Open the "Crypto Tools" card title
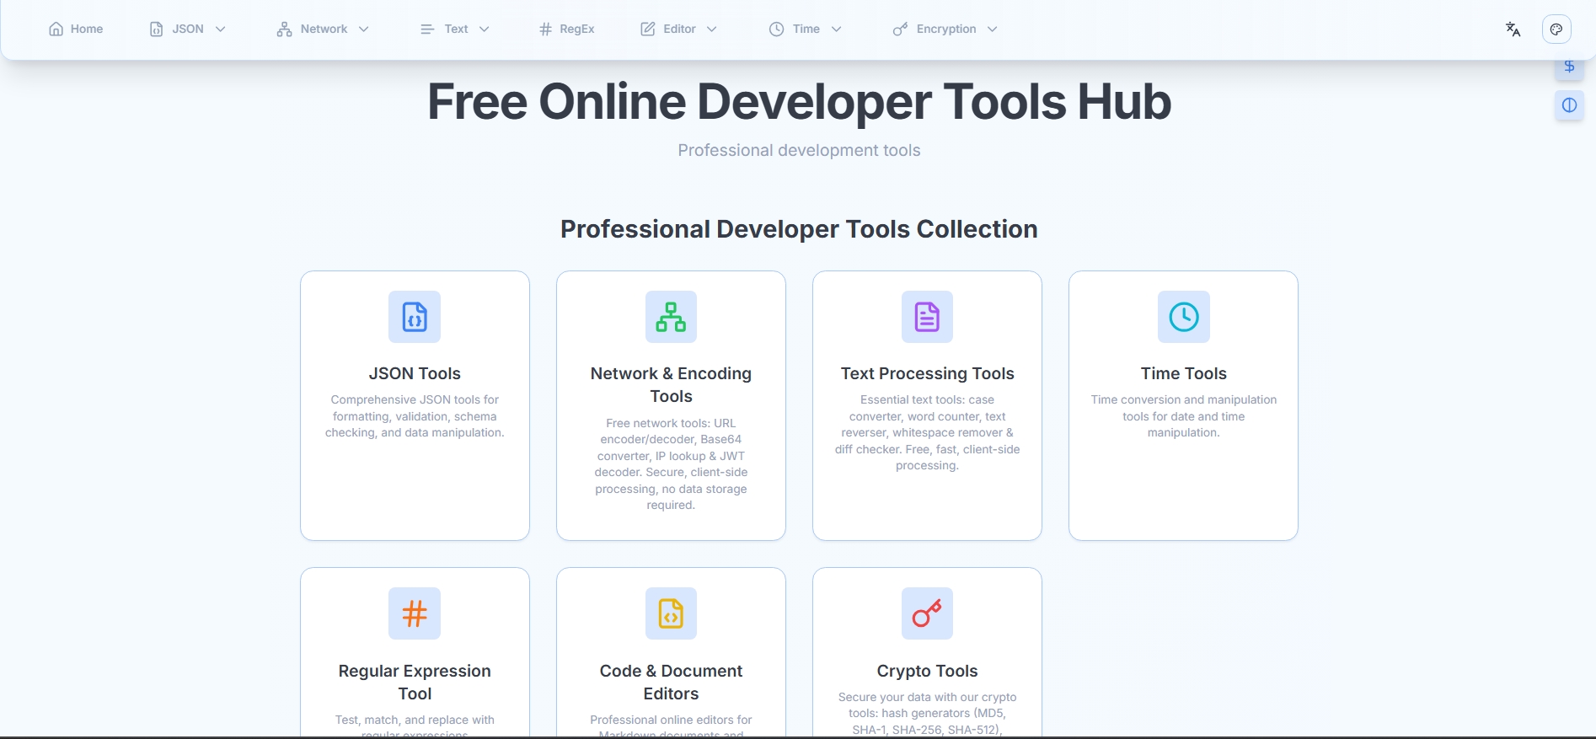 click(927, 671)
